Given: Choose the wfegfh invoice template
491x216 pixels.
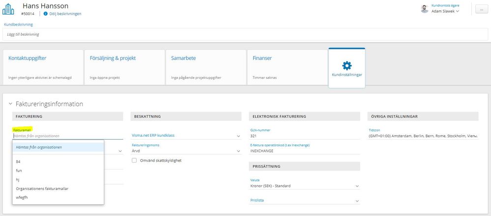Looking at the screenshot, I should pos(58,197).
